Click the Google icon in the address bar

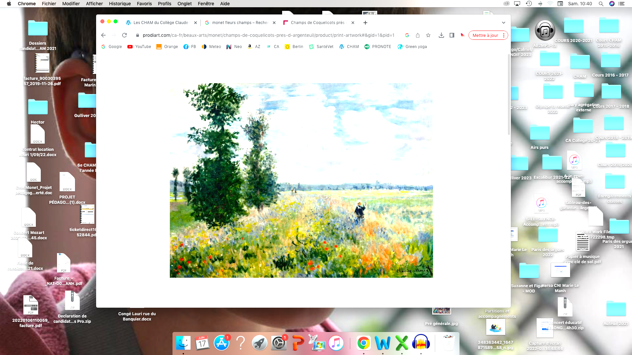coord(407,35)
